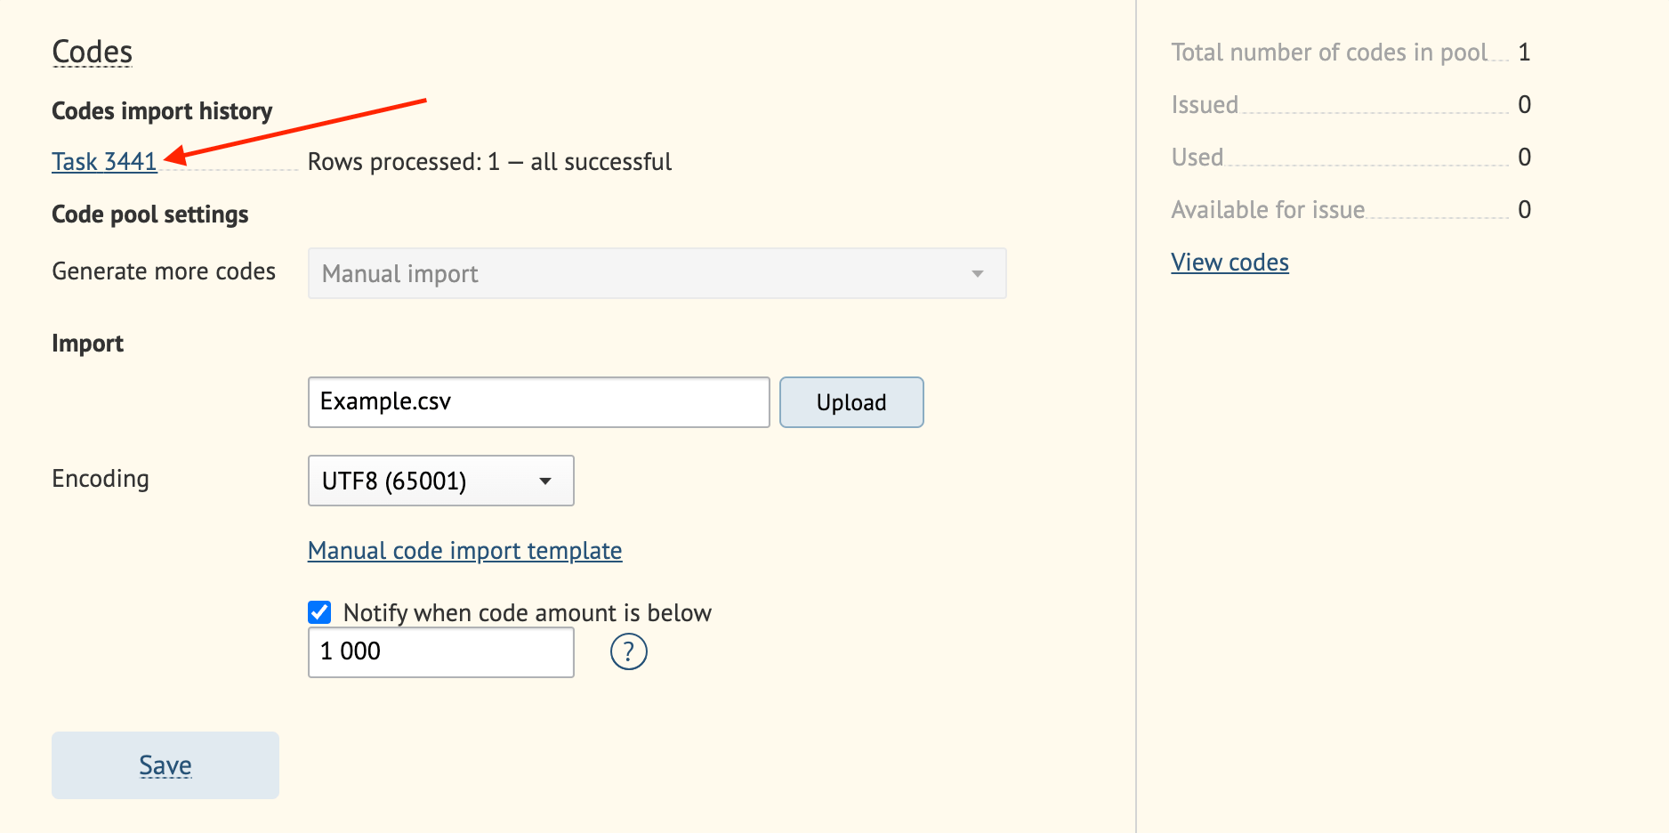1669x833 pixels.
Task: Click the Upload button
Action: pyautogui.click(x=851, y=402)
